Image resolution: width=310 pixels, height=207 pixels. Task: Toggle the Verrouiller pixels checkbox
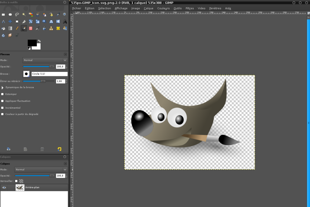click(x=16, y=181)
